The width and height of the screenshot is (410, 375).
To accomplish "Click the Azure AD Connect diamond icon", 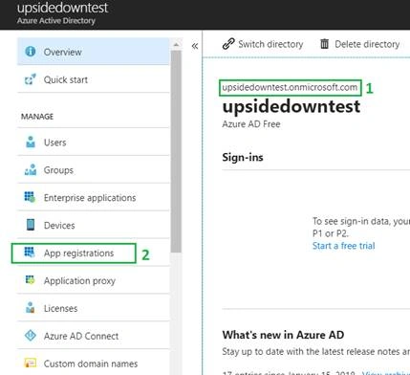I will [31, 336].
